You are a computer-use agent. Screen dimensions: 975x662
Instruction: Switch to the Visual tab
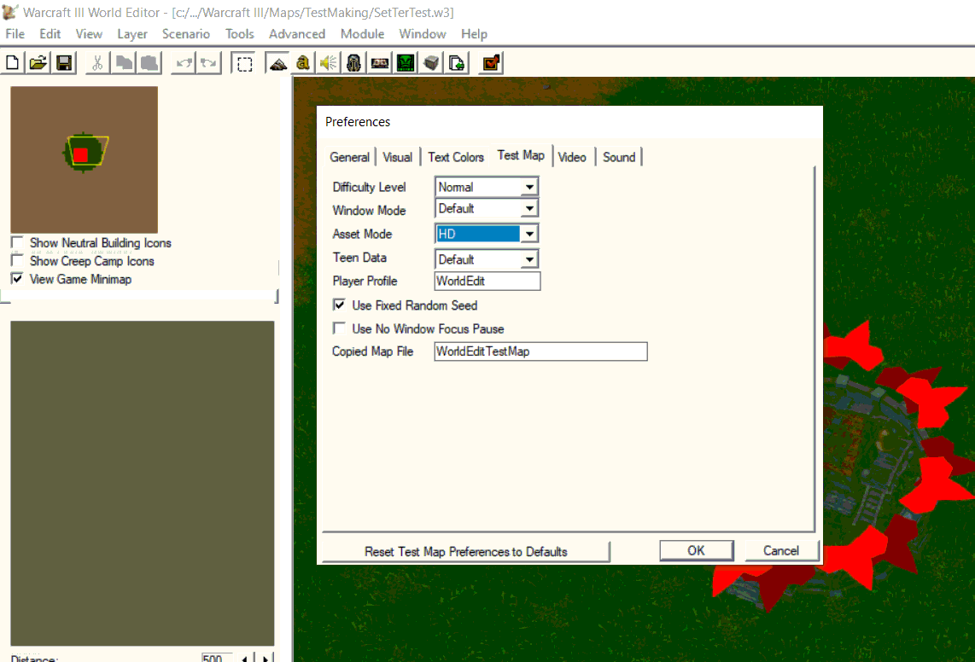(x=397, y=157)
